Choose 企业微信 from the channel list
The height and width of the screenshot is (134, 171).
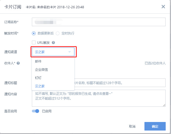point(41,70)
